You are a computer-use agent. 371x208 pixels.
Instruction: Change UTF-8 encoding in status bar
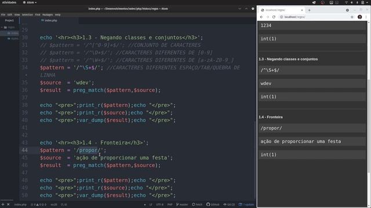[x=160, y=205]
